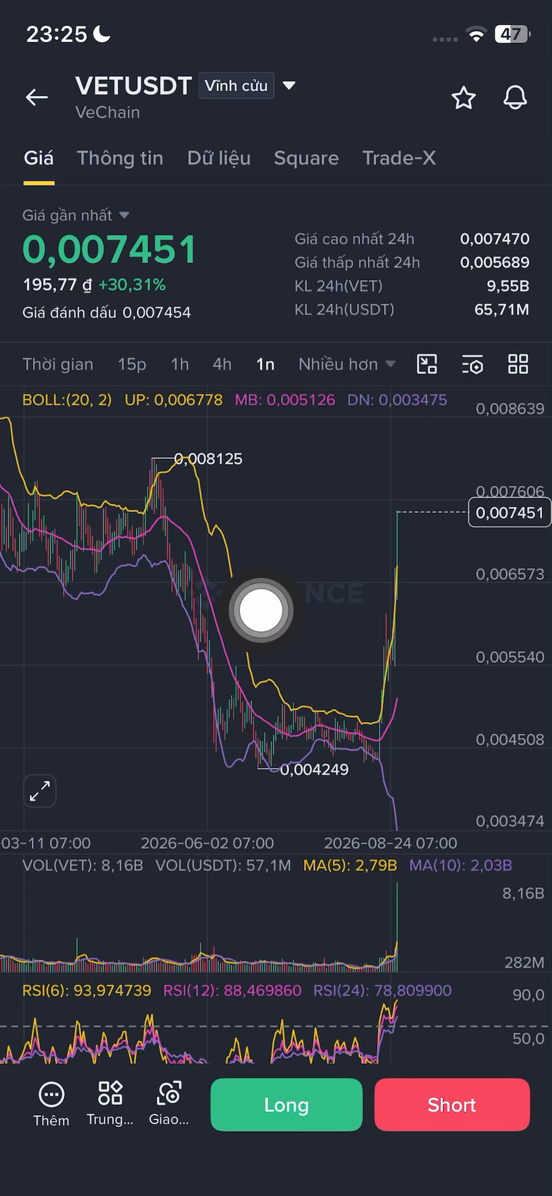
Task: Select the Thời gian chart interval
Action: (58, 364)
